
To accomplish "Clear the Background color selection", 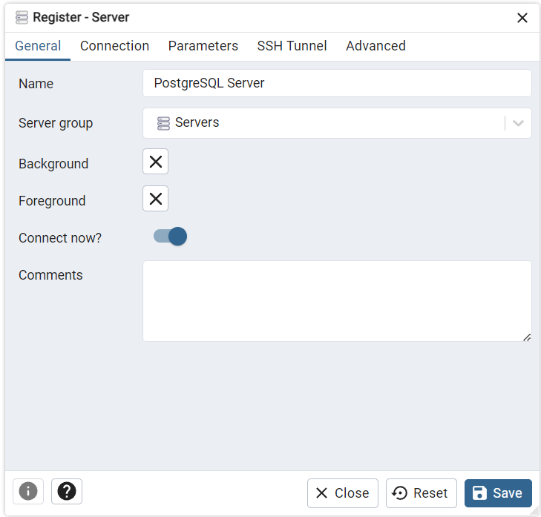I will (x=156, y=162).
